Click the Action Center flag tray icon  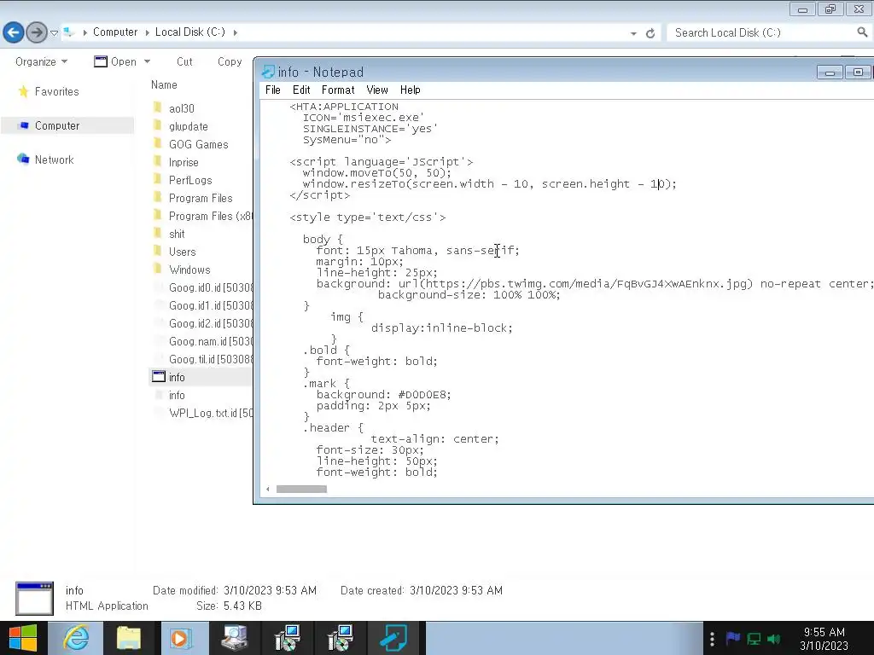tap(733, 638)
